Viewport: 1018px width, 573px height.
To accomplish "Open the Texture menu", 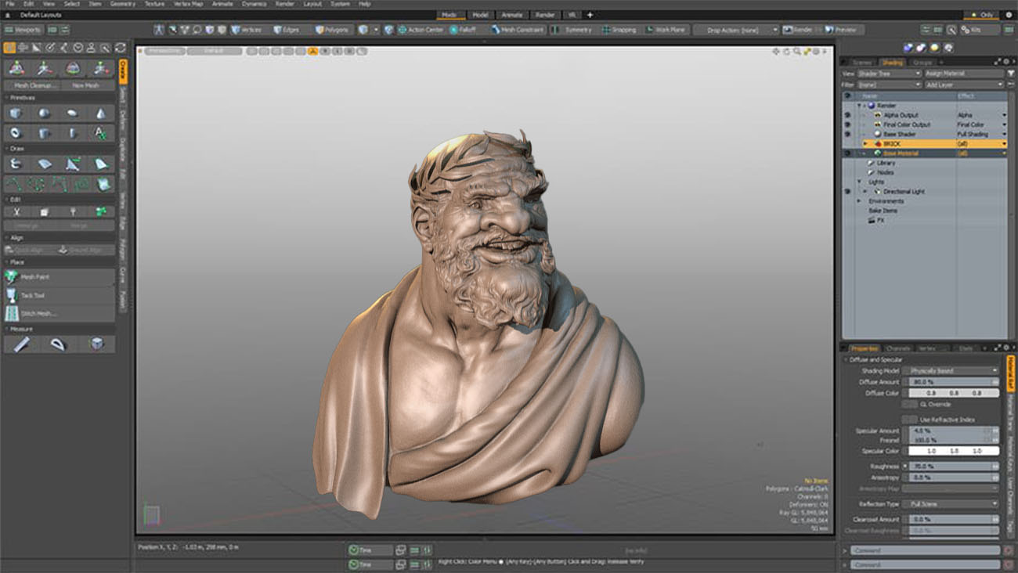I will pyautogui.click(x=154, y=4).
